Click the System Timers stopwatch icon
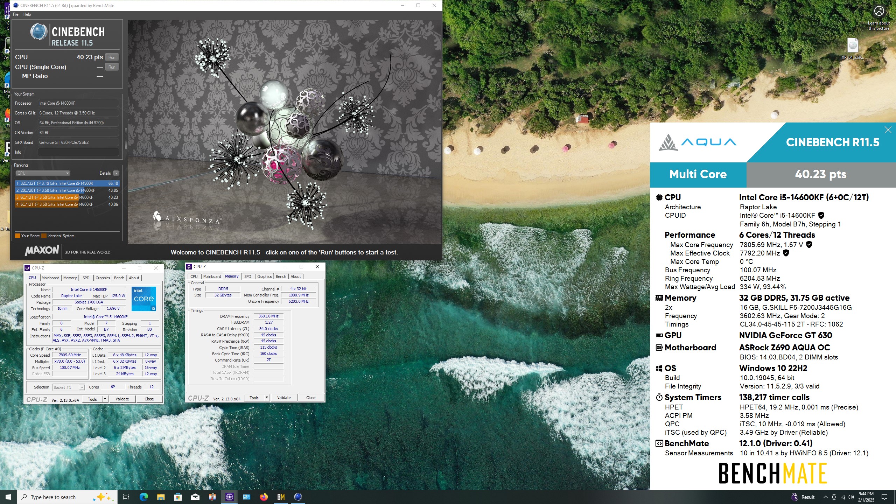The height and width of the screenshot is (504, 896). point(659,397)
